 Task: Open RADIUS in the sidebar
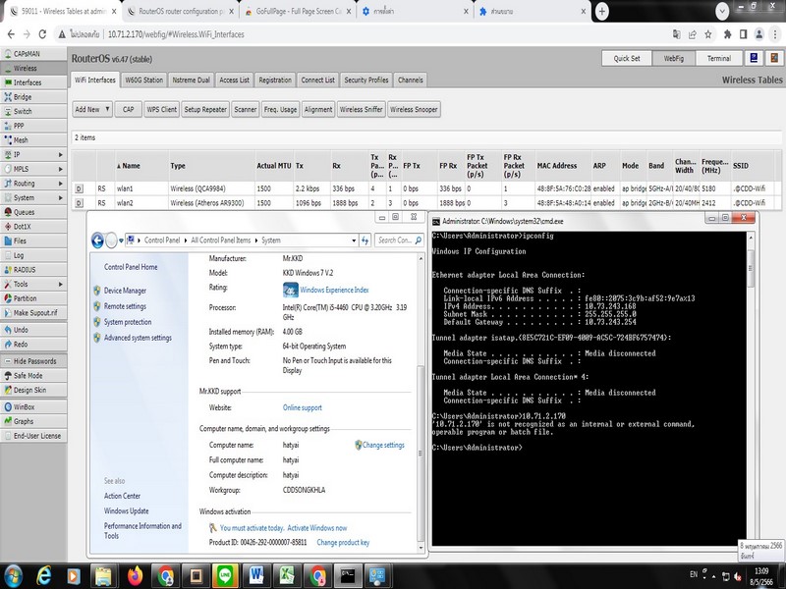point(33,269)
